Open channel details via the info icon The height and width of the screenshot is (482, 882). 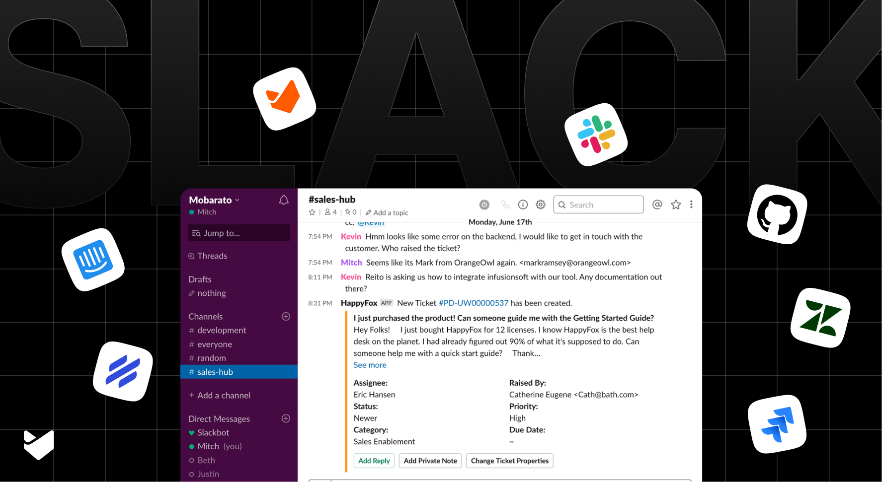coord(522,204)
